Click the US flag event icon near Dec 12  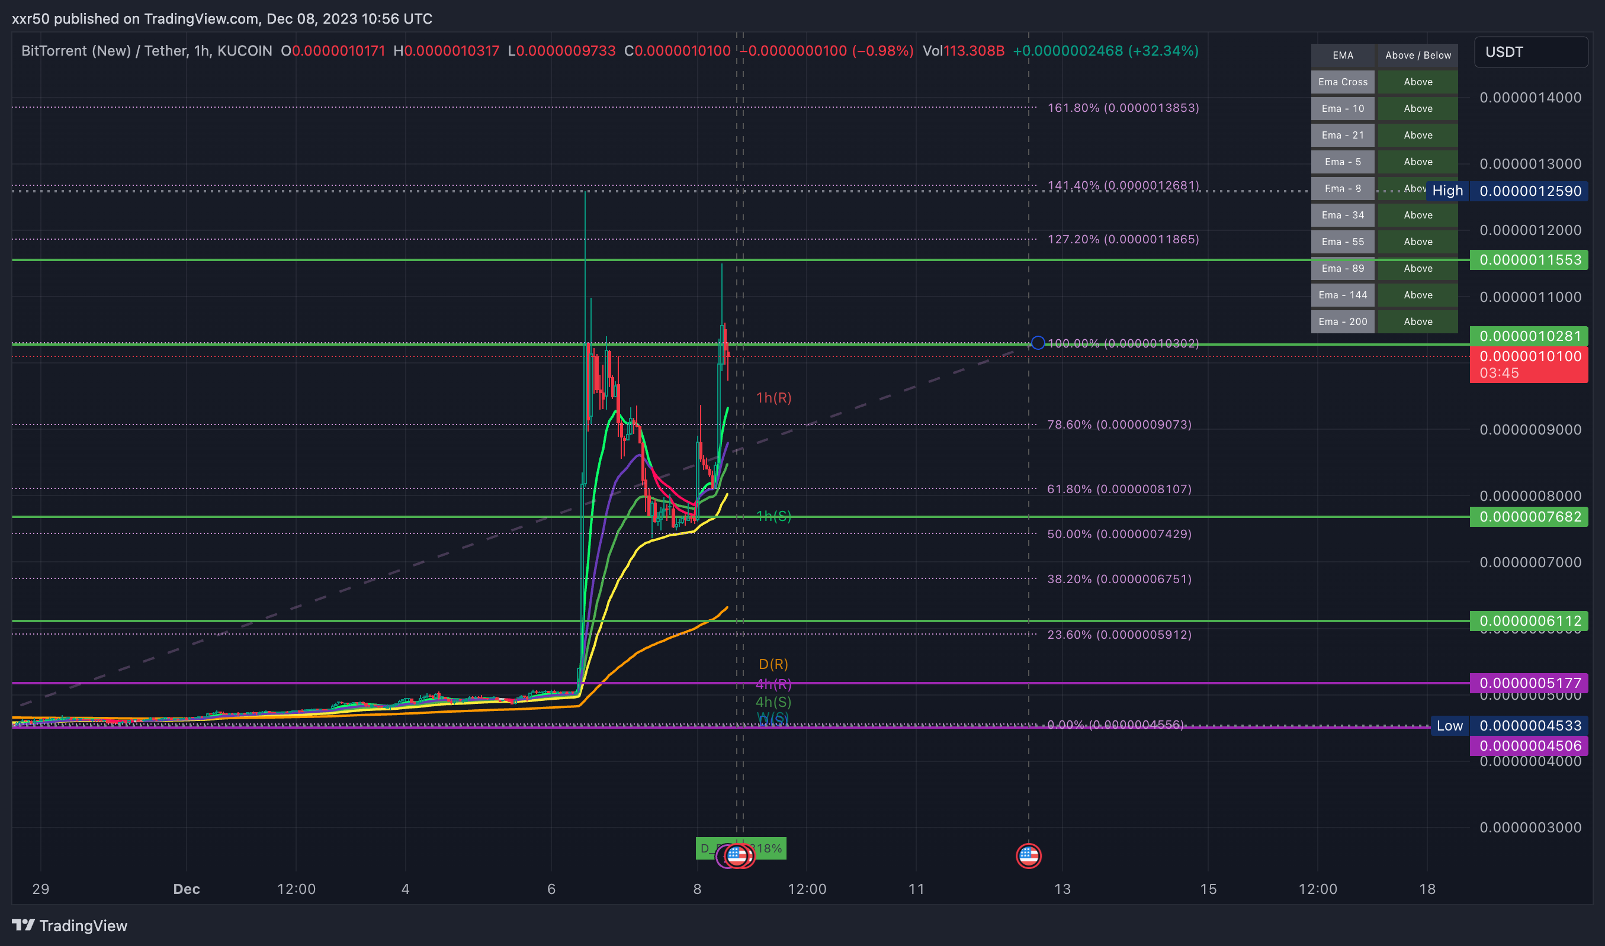[1028, 855]
